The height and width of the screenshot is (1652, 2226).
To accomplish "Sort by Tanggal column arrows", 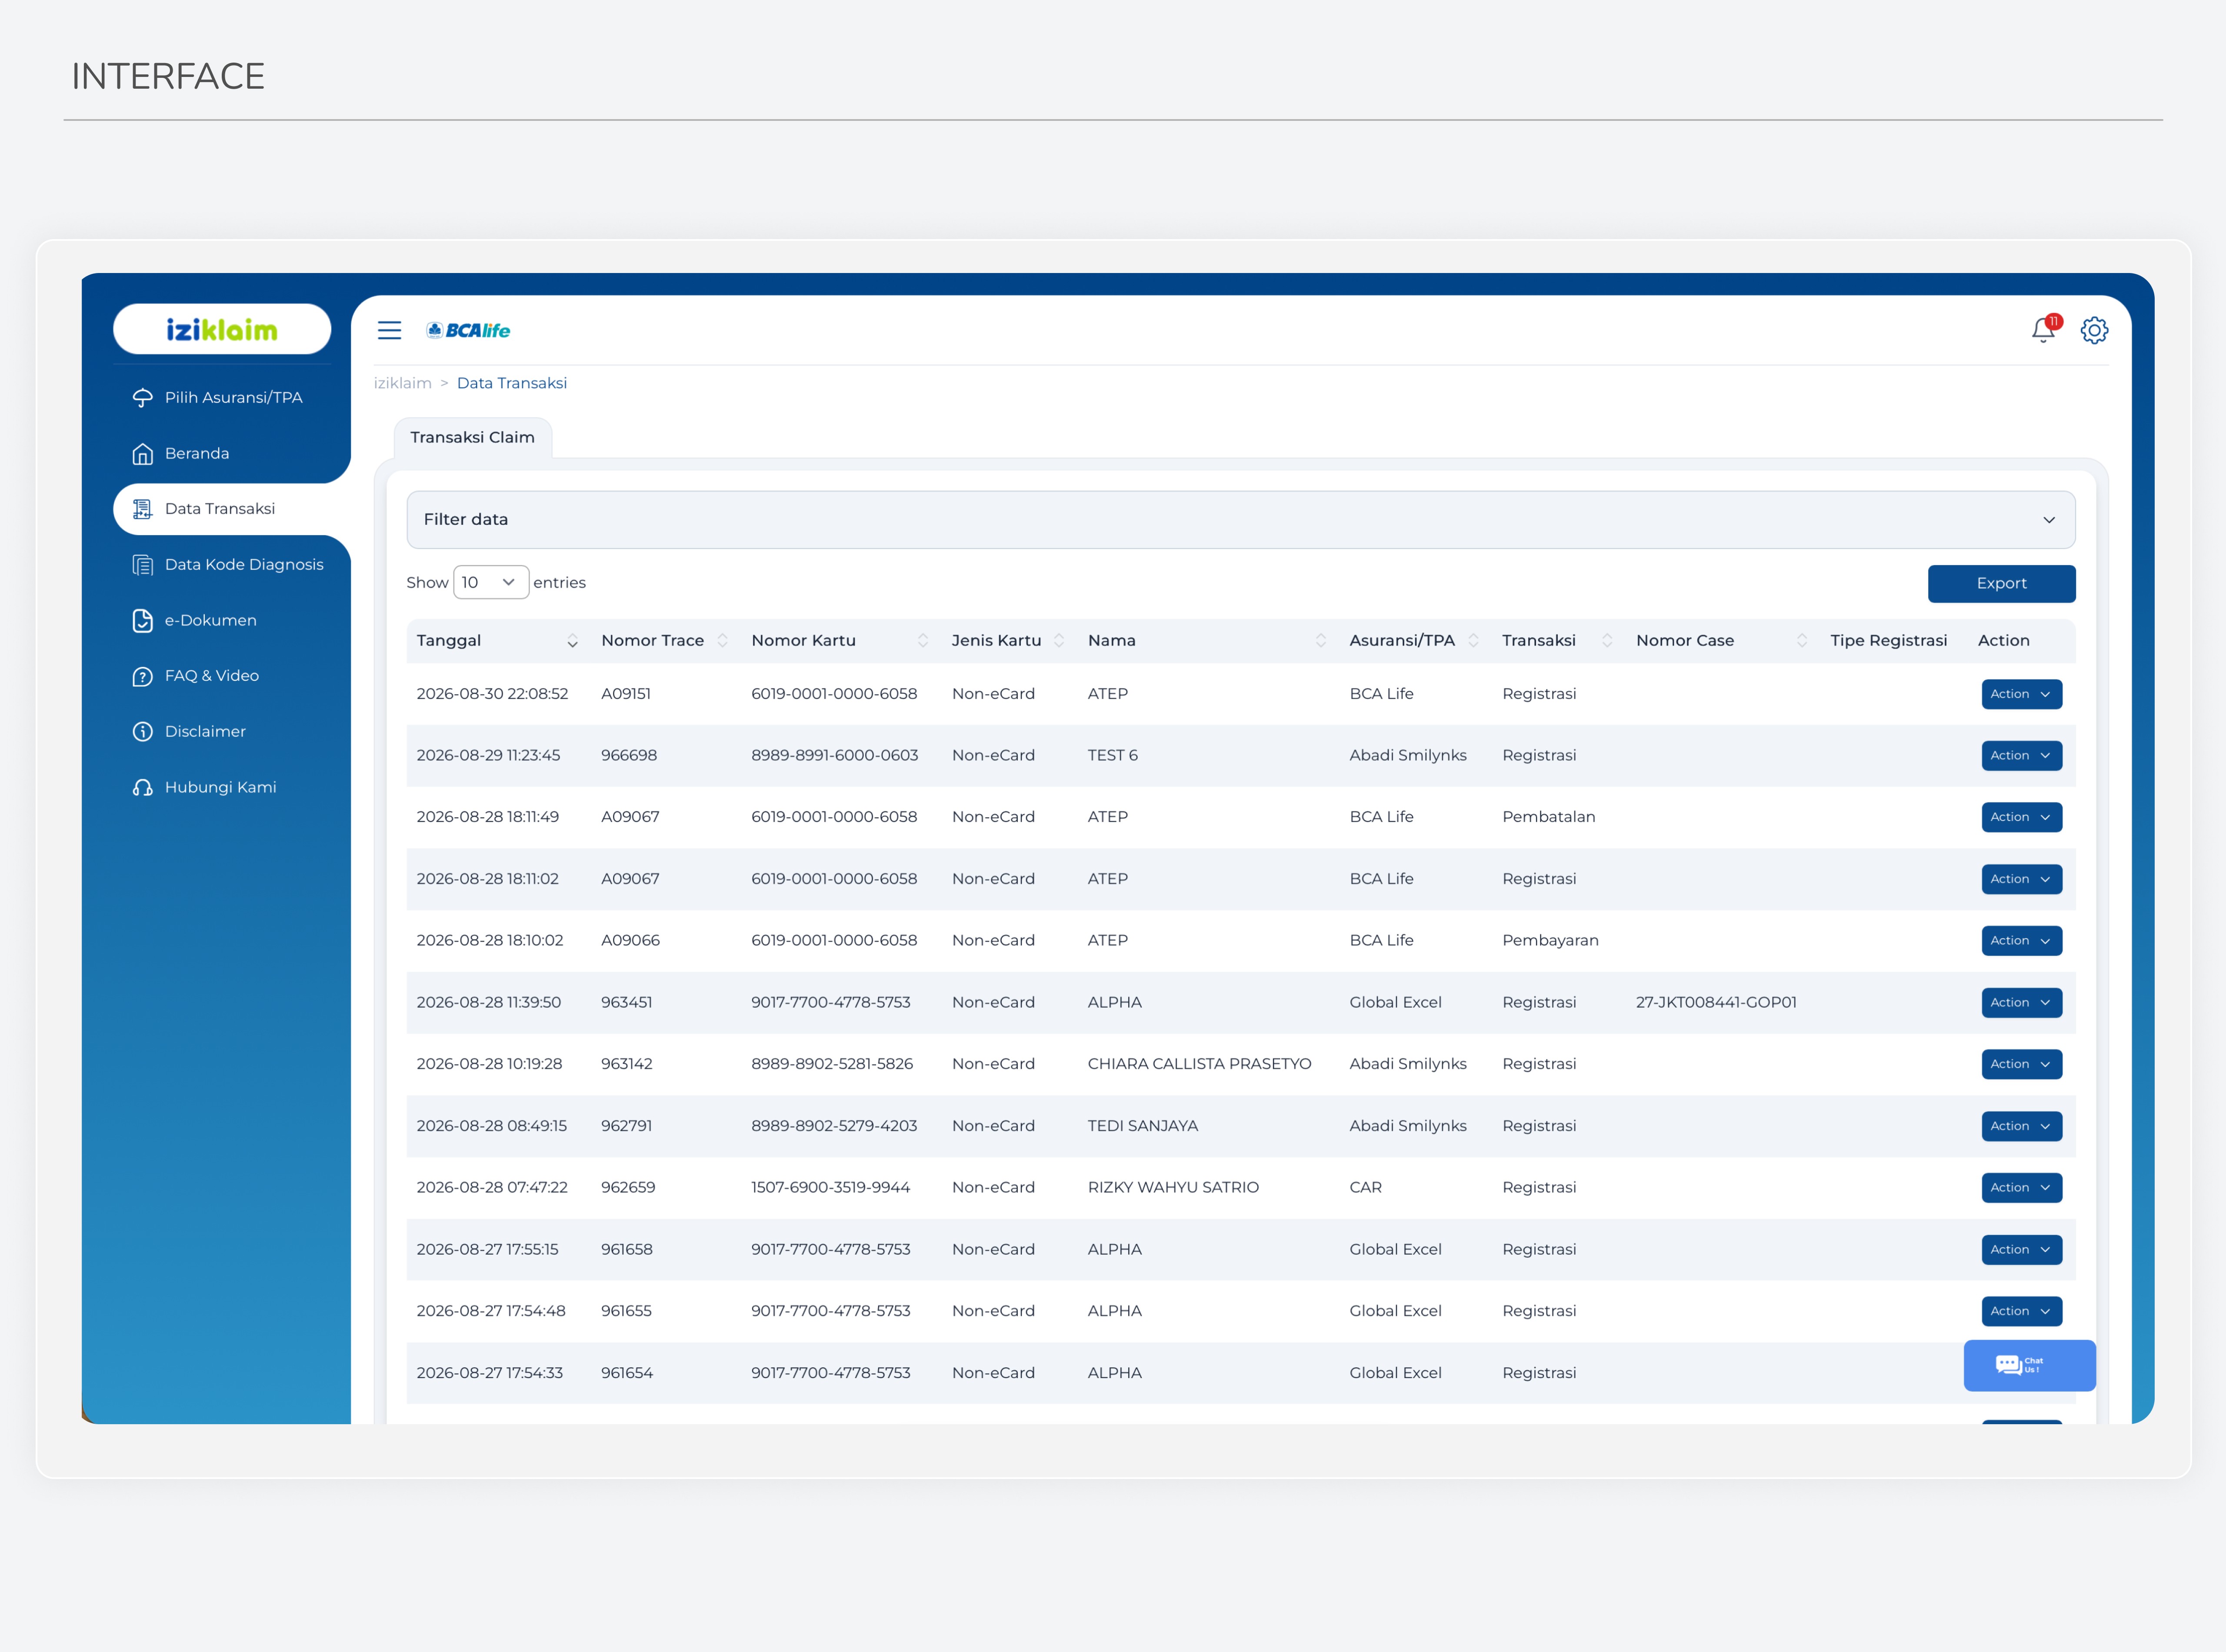I will [572, 641].
